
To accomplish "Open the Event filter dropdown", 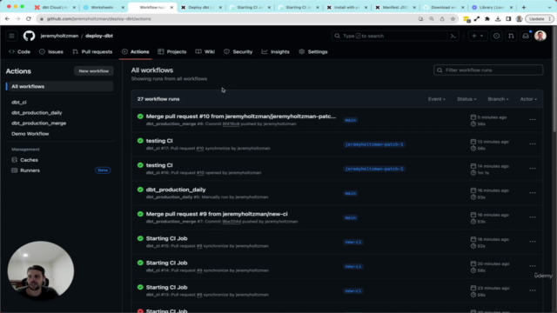I will [437, 99].
